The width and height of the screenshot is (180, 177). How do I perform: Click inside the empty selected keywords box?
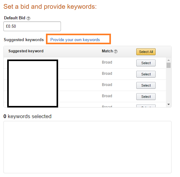click(87, 147)
